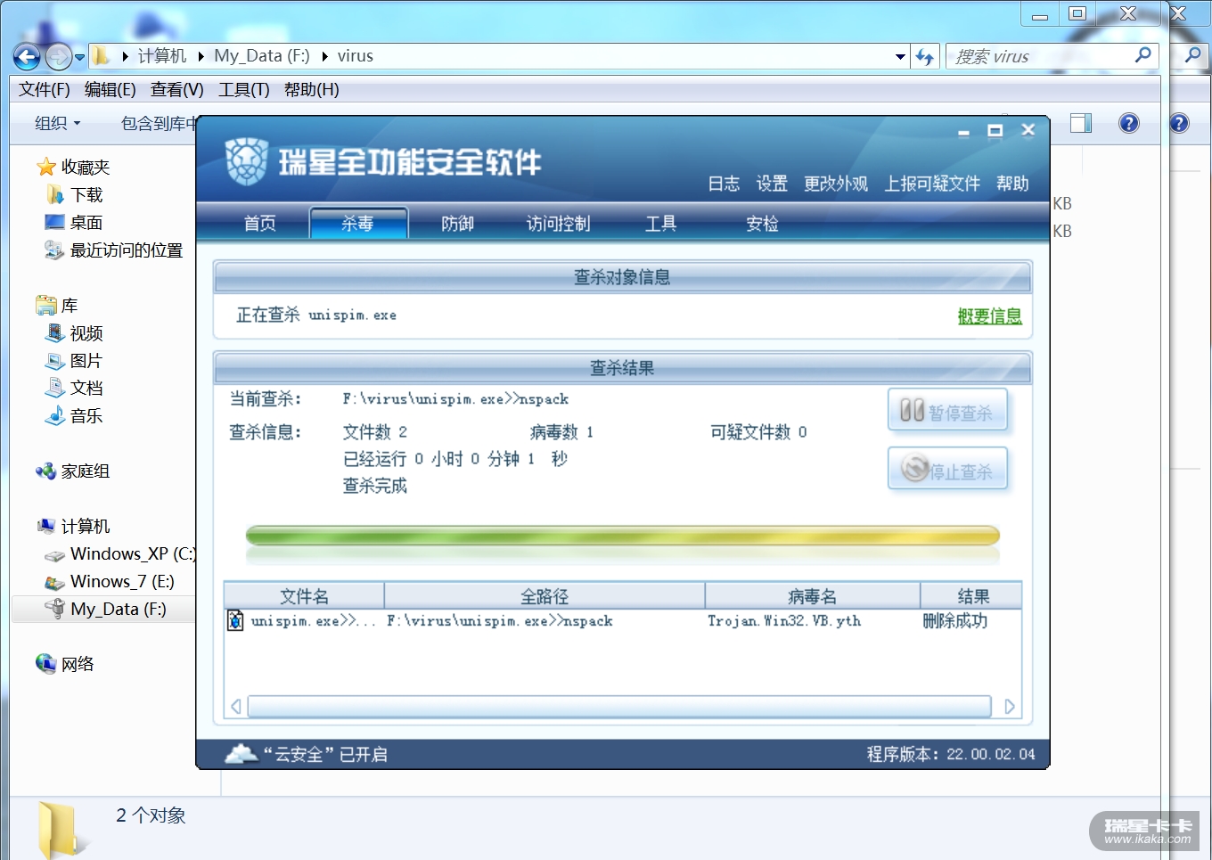Select the My_Data (F:) drive icon in the sidebar
The width and height of the screenshot is (1212, 860).
(x=55, y=609)
